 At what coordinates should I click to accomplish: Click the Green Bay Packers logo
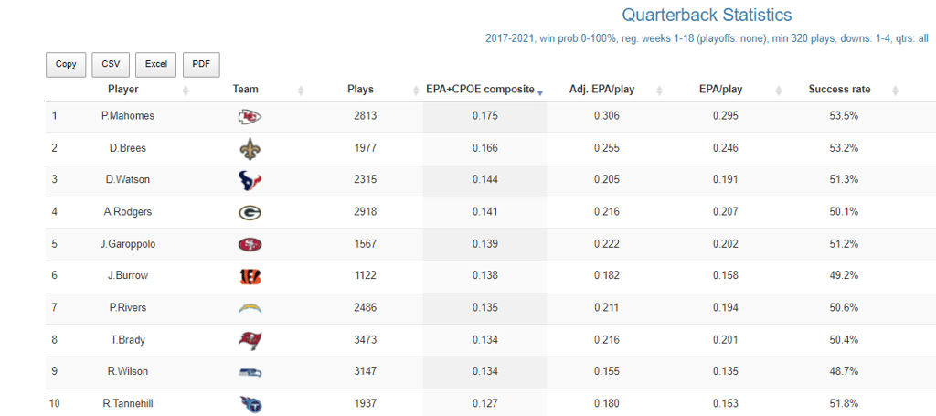[249, 212]
